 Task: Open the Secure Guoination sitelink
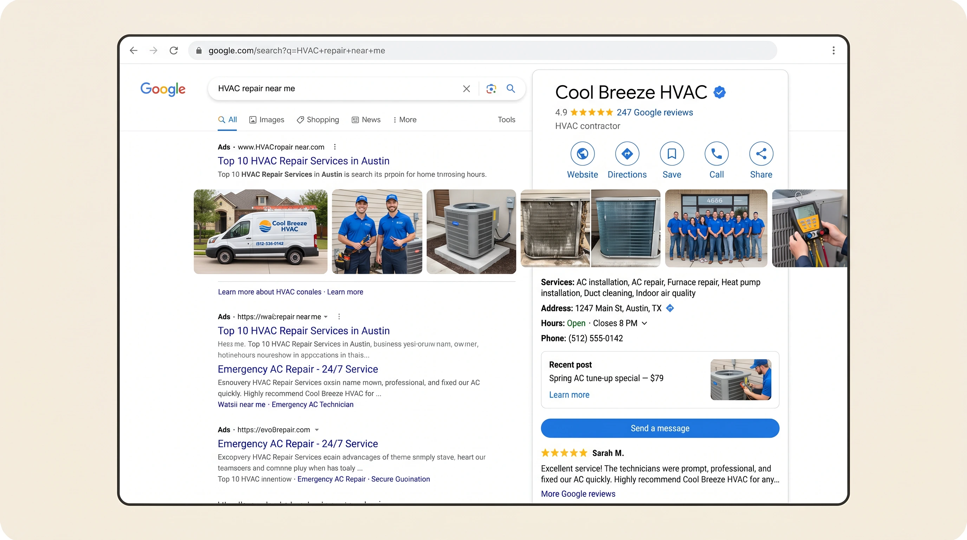[400, 479]
